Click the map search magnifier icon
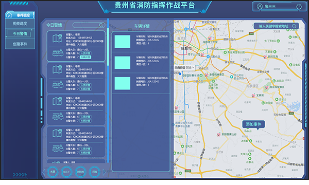 pyautogui.click(x=294, y=26)
